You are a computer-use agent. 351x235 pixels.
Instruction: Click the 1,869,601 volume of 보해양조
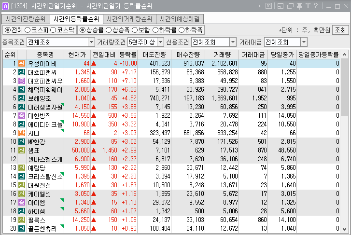coord(225,98)
